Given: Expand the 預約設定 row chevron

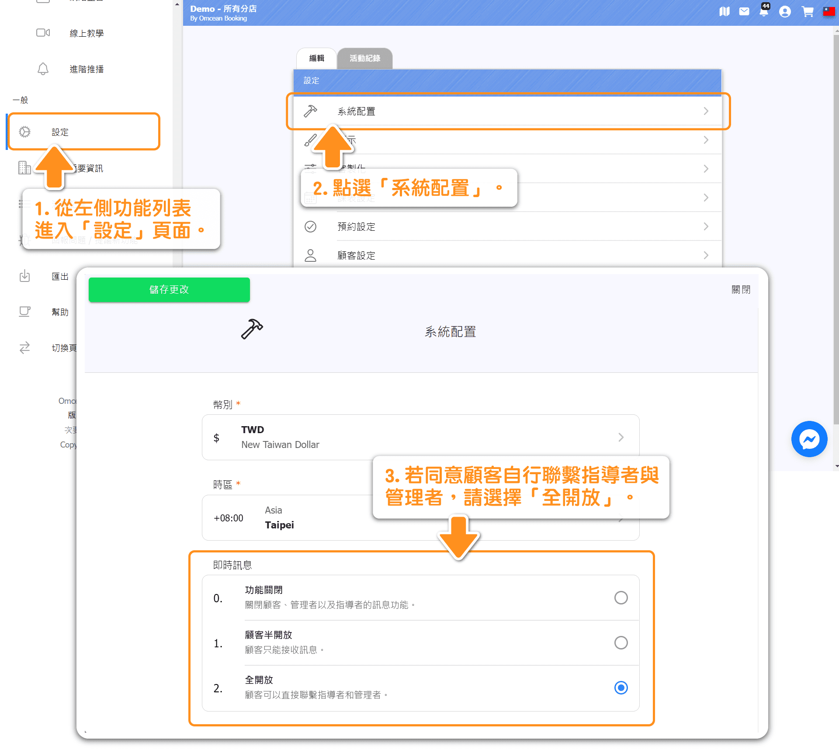Looking at the screenshot, I should (x=706, y=226).
